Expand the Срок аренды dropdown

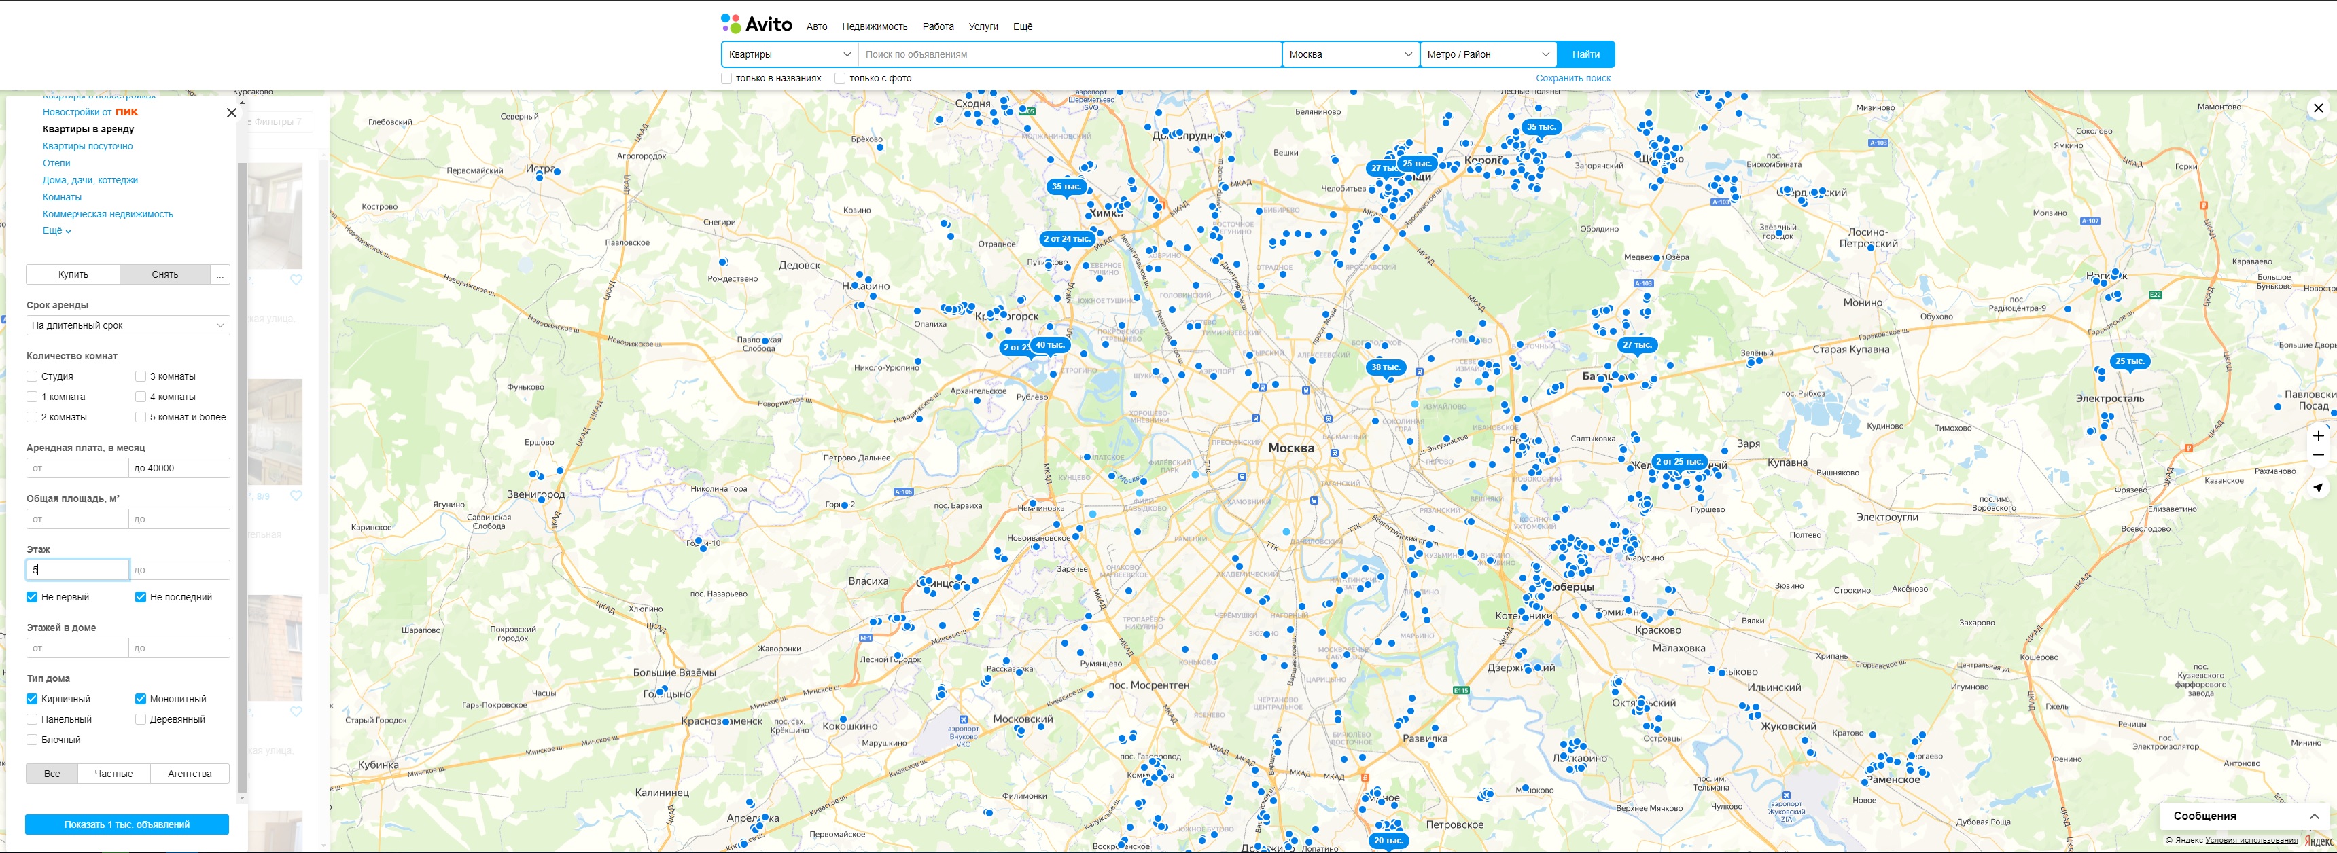(x=128, y=325)
